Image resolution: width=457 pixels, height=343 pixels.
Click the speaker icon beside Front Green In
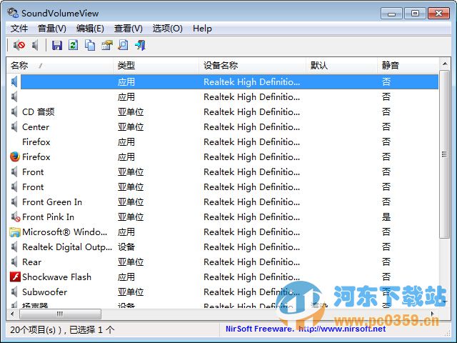coord(14,202)
